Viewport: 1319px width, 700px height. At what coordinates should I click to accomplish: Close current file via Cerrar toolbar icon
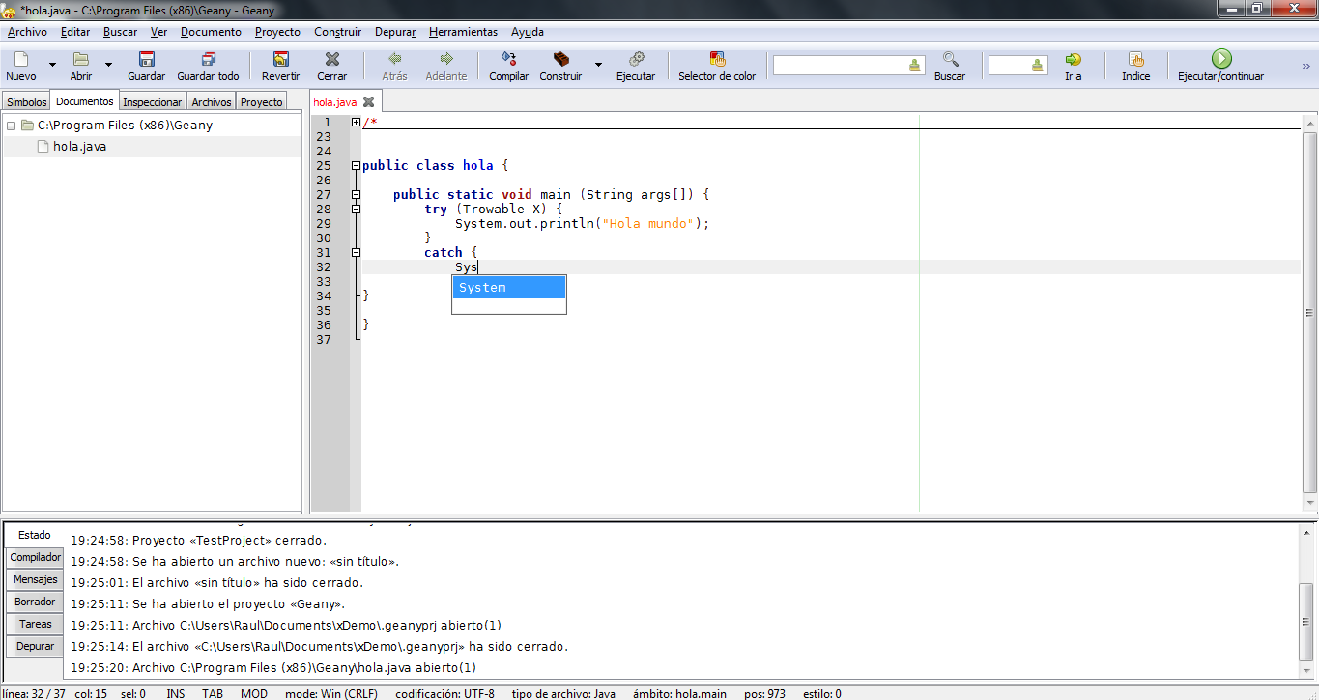(332, 59)
